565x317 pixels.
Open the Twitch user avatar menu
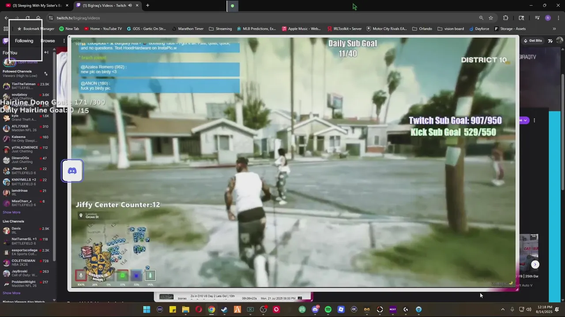point(559,41)
